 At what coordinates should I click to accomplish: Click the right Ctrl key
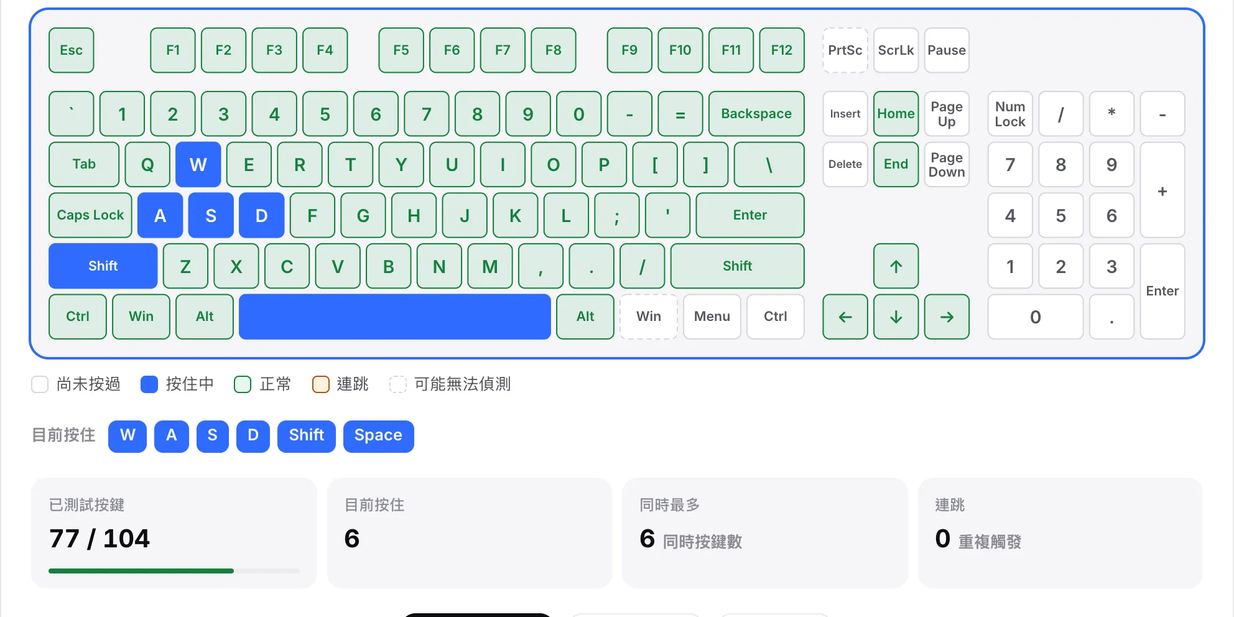776,317
